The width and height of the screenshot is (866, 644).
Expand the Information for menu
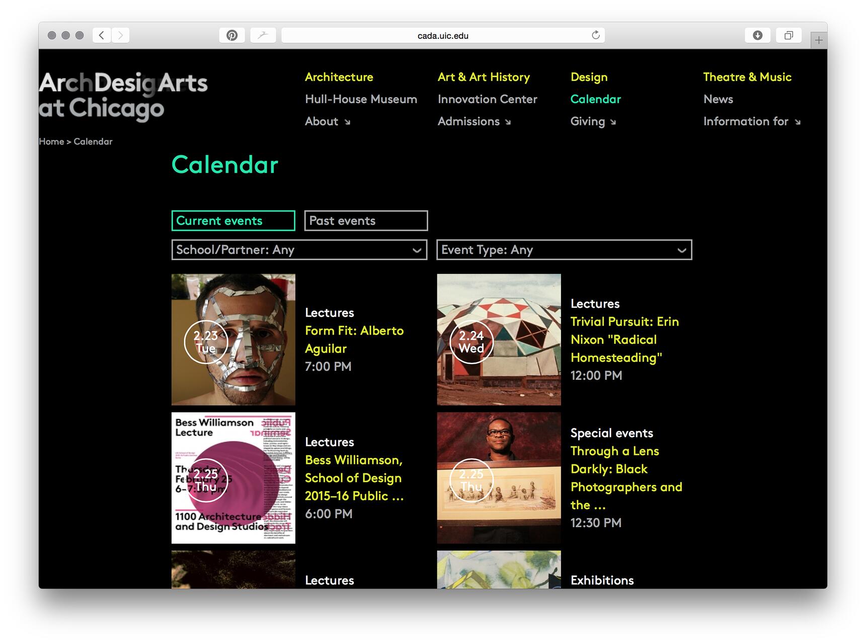(x=752, y=121)
